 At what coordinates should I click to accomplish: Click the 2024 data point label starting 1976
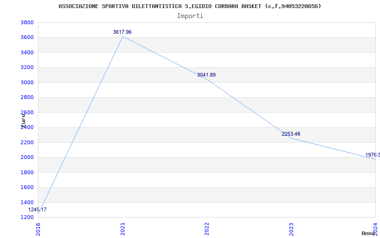point(373,155)
